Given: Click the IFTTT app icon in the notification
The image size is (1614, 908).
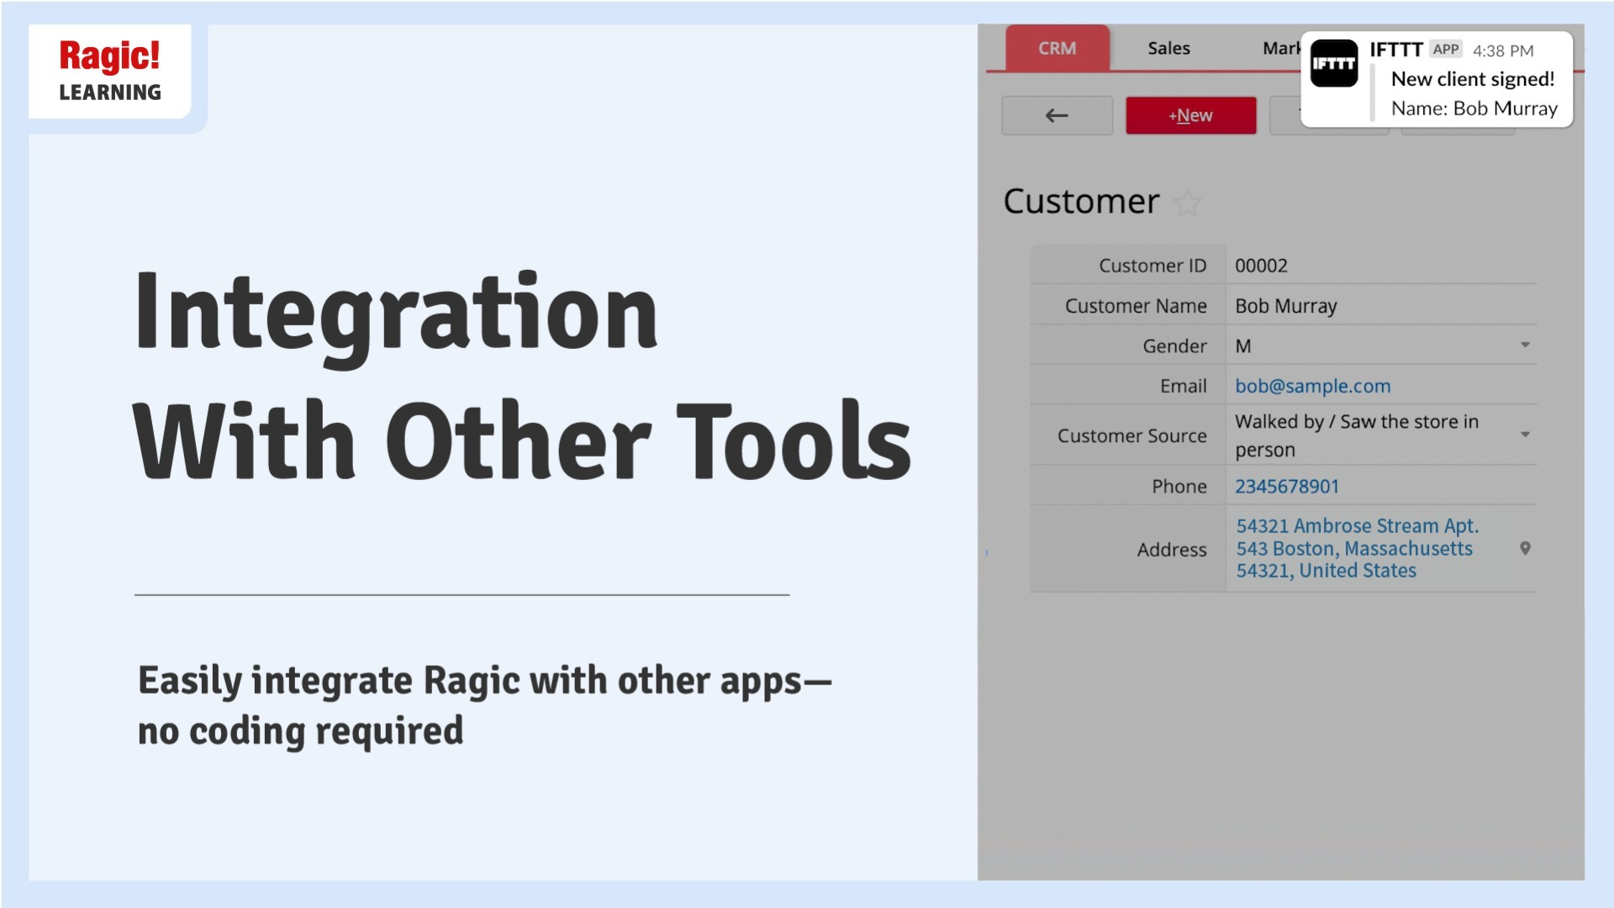Looking at the screenshot, I should [1335, 63].
